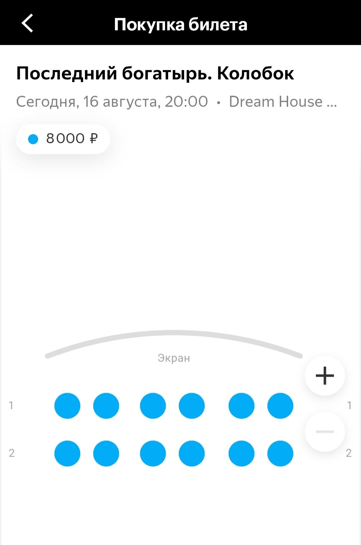Choose the third seat in row 2
Image resolution: width=361 pixels, height=545 pixels.
pos(153,453)
